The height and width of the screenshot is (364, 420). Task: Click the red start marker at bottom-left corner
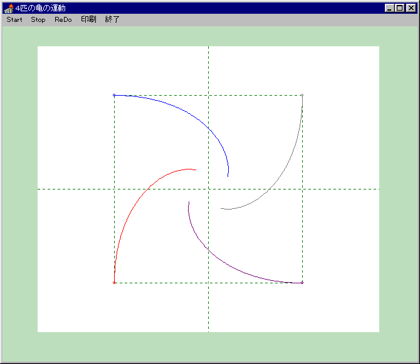114,283
